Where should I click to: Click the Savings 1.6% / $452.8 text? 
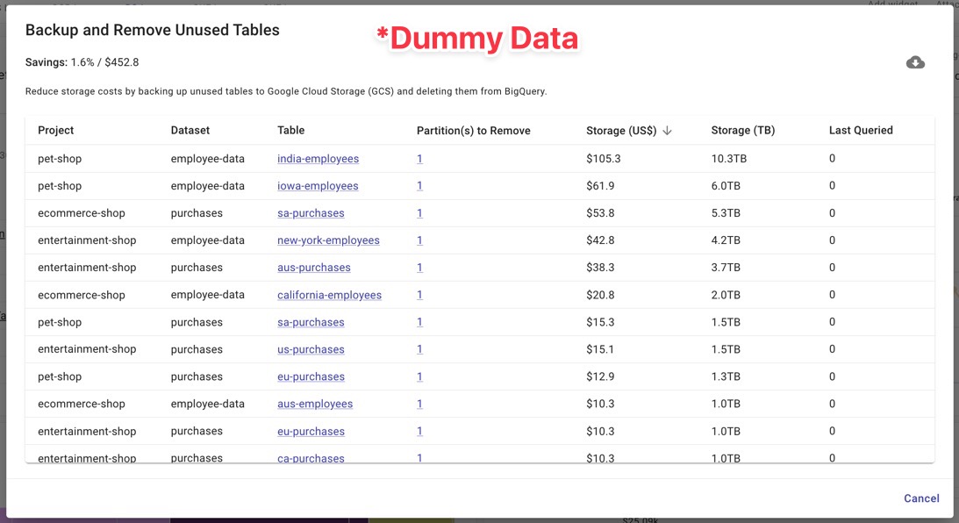(x=82, y=62)
